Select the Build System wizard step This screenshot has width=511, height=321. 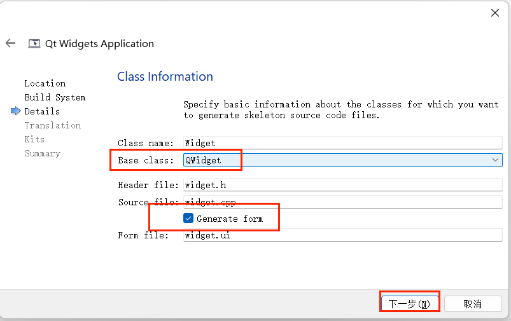pyautogui.click(x=55, y=97)
